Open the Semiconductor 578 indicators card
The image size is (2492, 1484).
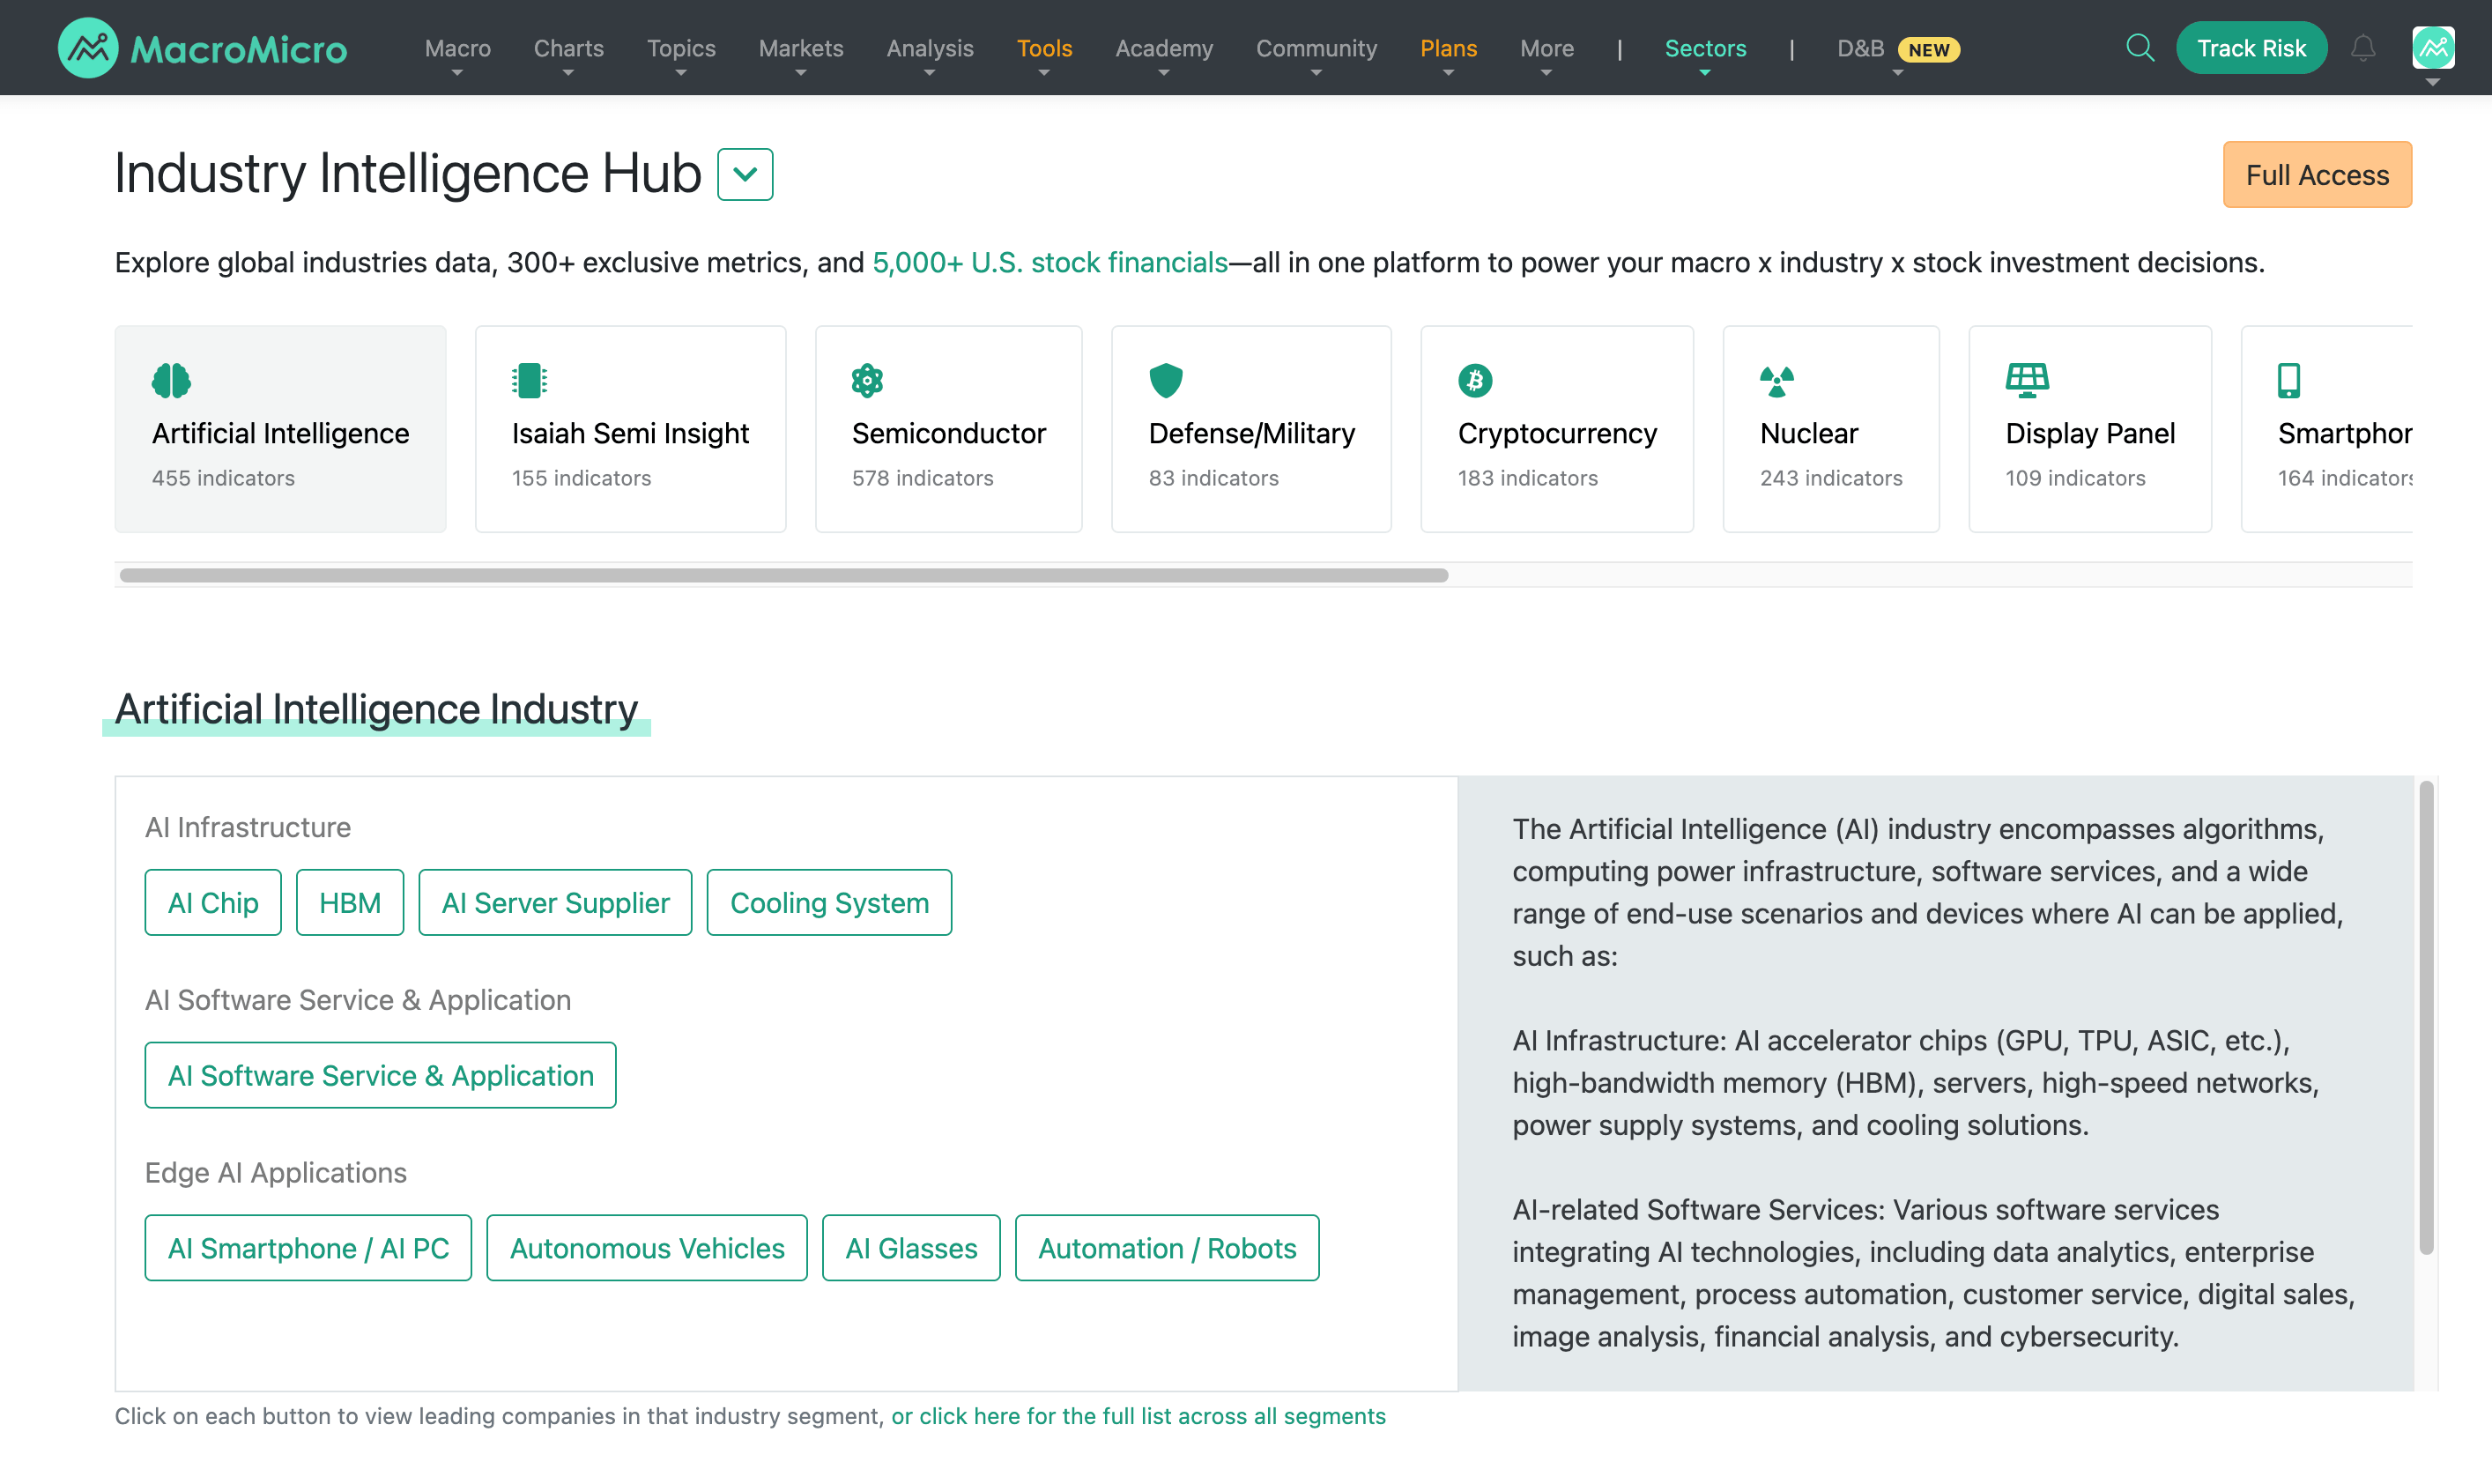click(948, 429)
